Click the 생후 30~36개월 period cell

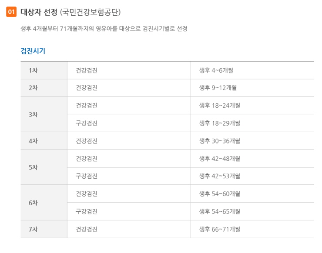[x=220, y=141]
